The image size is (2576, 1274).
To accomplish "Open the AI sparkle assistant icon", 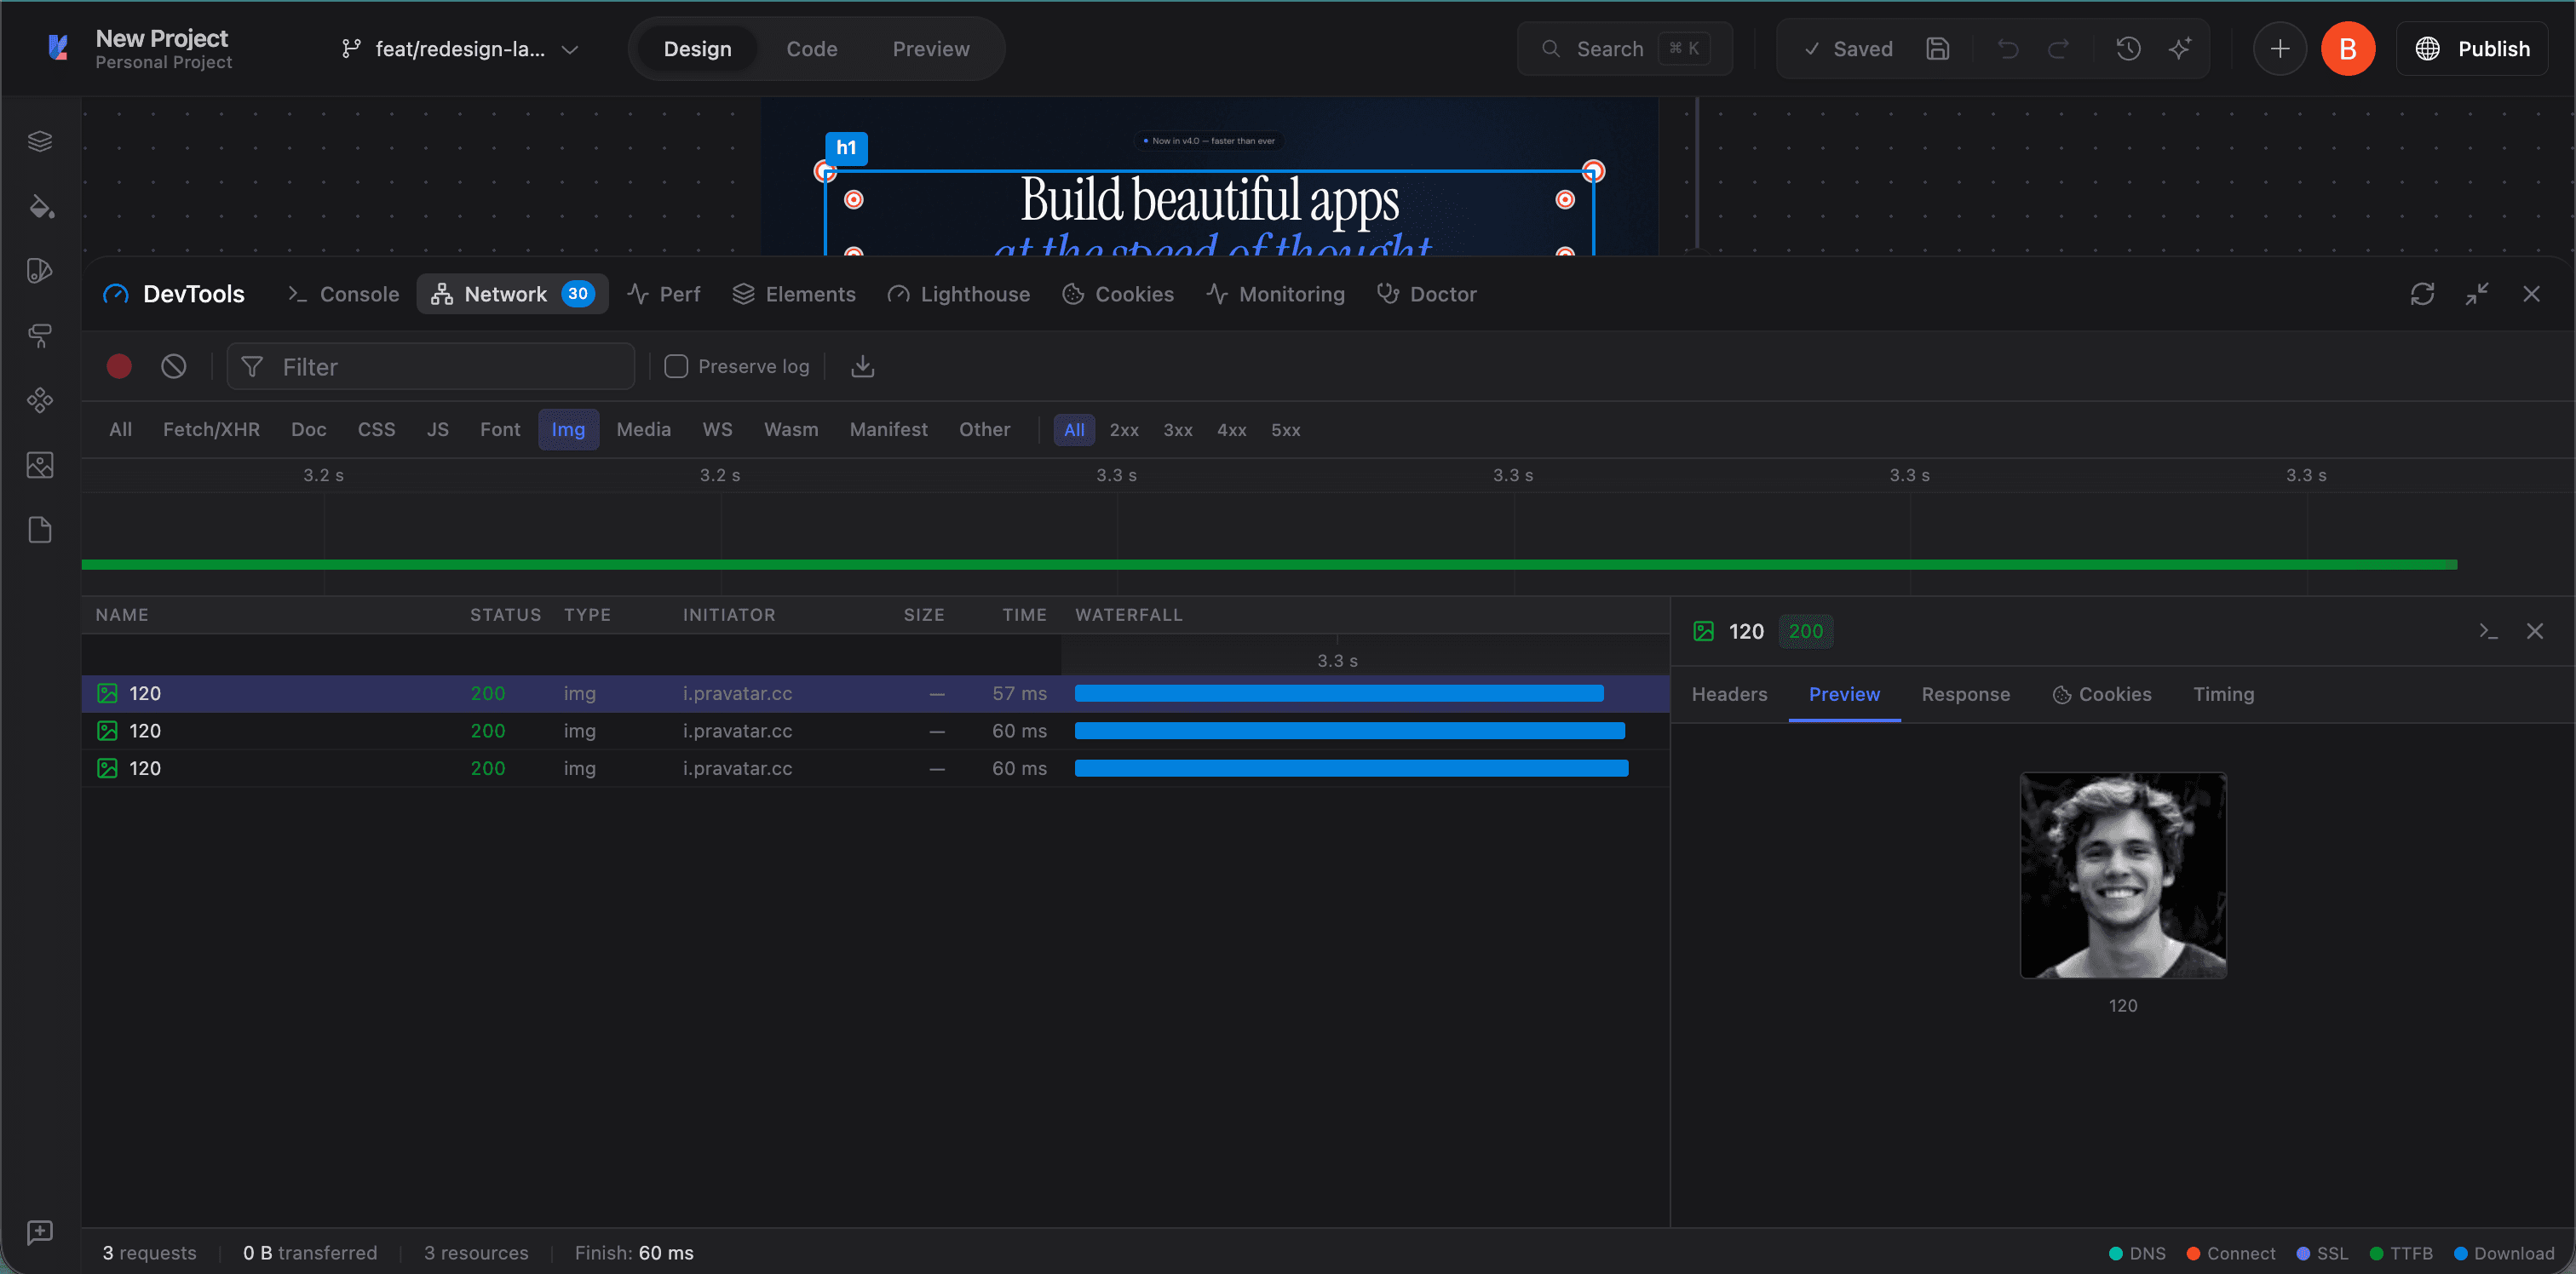I will tap(2180, 49).
